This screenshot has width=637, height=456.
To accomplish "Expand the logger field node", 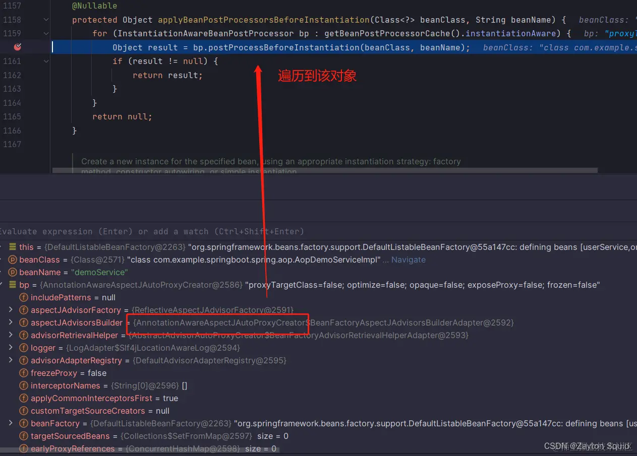I will point(11,348).
